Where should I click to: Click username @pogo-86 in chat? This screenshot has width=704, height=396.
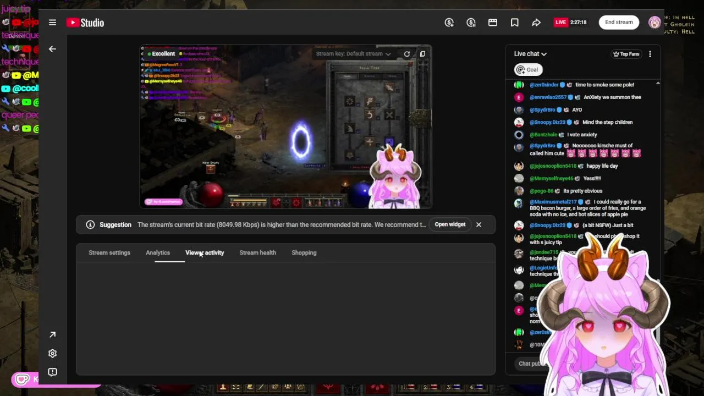[541, 191]
